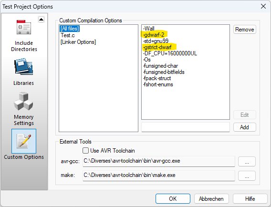Enable the Use AVR Toolchain checkbox

(x=85, y=151)
